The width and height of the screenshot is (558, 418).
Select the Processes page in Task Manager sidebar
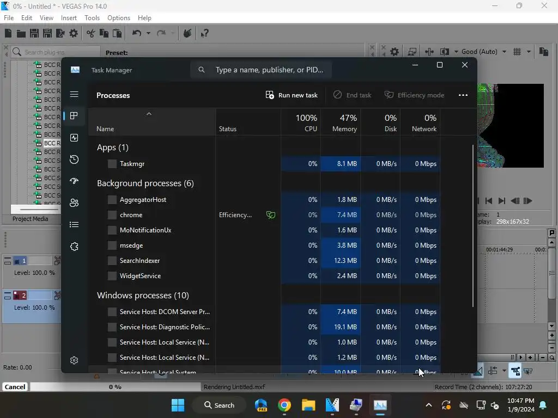pyautogui.click(x=74, y=116)
